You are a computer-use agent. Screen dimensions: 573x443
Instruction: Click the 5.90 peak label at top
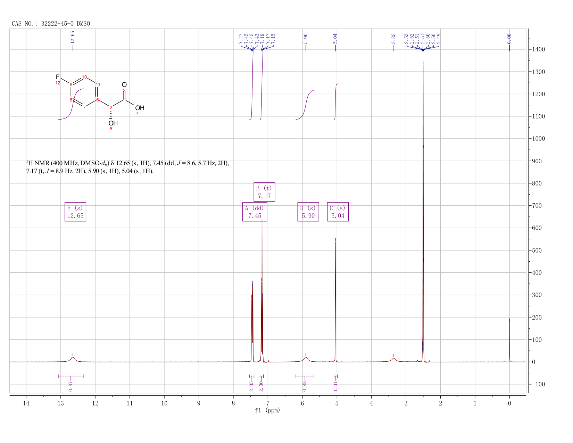(306, 38)
